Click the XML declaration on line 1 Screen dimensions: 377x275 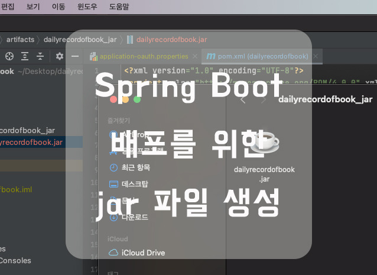(x=214, y=70)
